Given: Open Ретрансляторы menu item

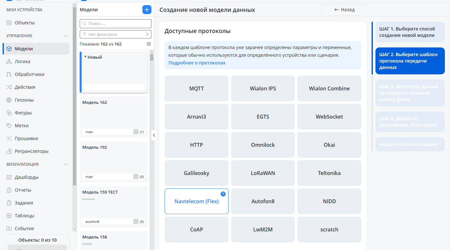Looking at the screenshot, I should point(36,151).
